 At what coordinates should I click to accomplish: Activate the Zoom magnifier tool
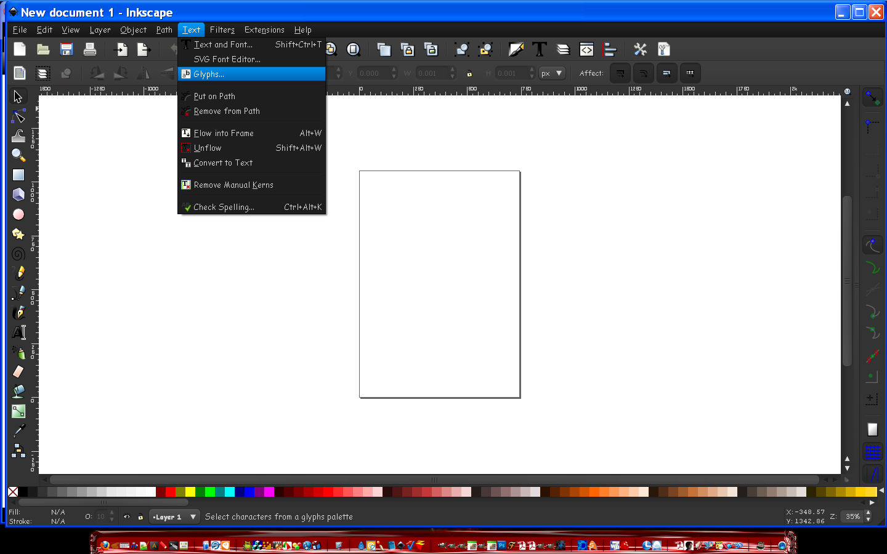pyautogui.click(x=18, y=156)
